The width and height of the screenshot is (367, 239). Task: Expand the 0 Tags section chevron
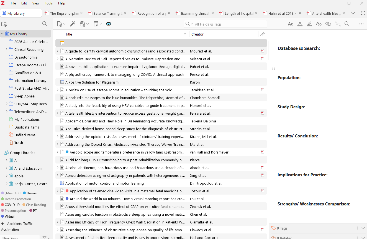pyautogui.click(x=363, y=228)
